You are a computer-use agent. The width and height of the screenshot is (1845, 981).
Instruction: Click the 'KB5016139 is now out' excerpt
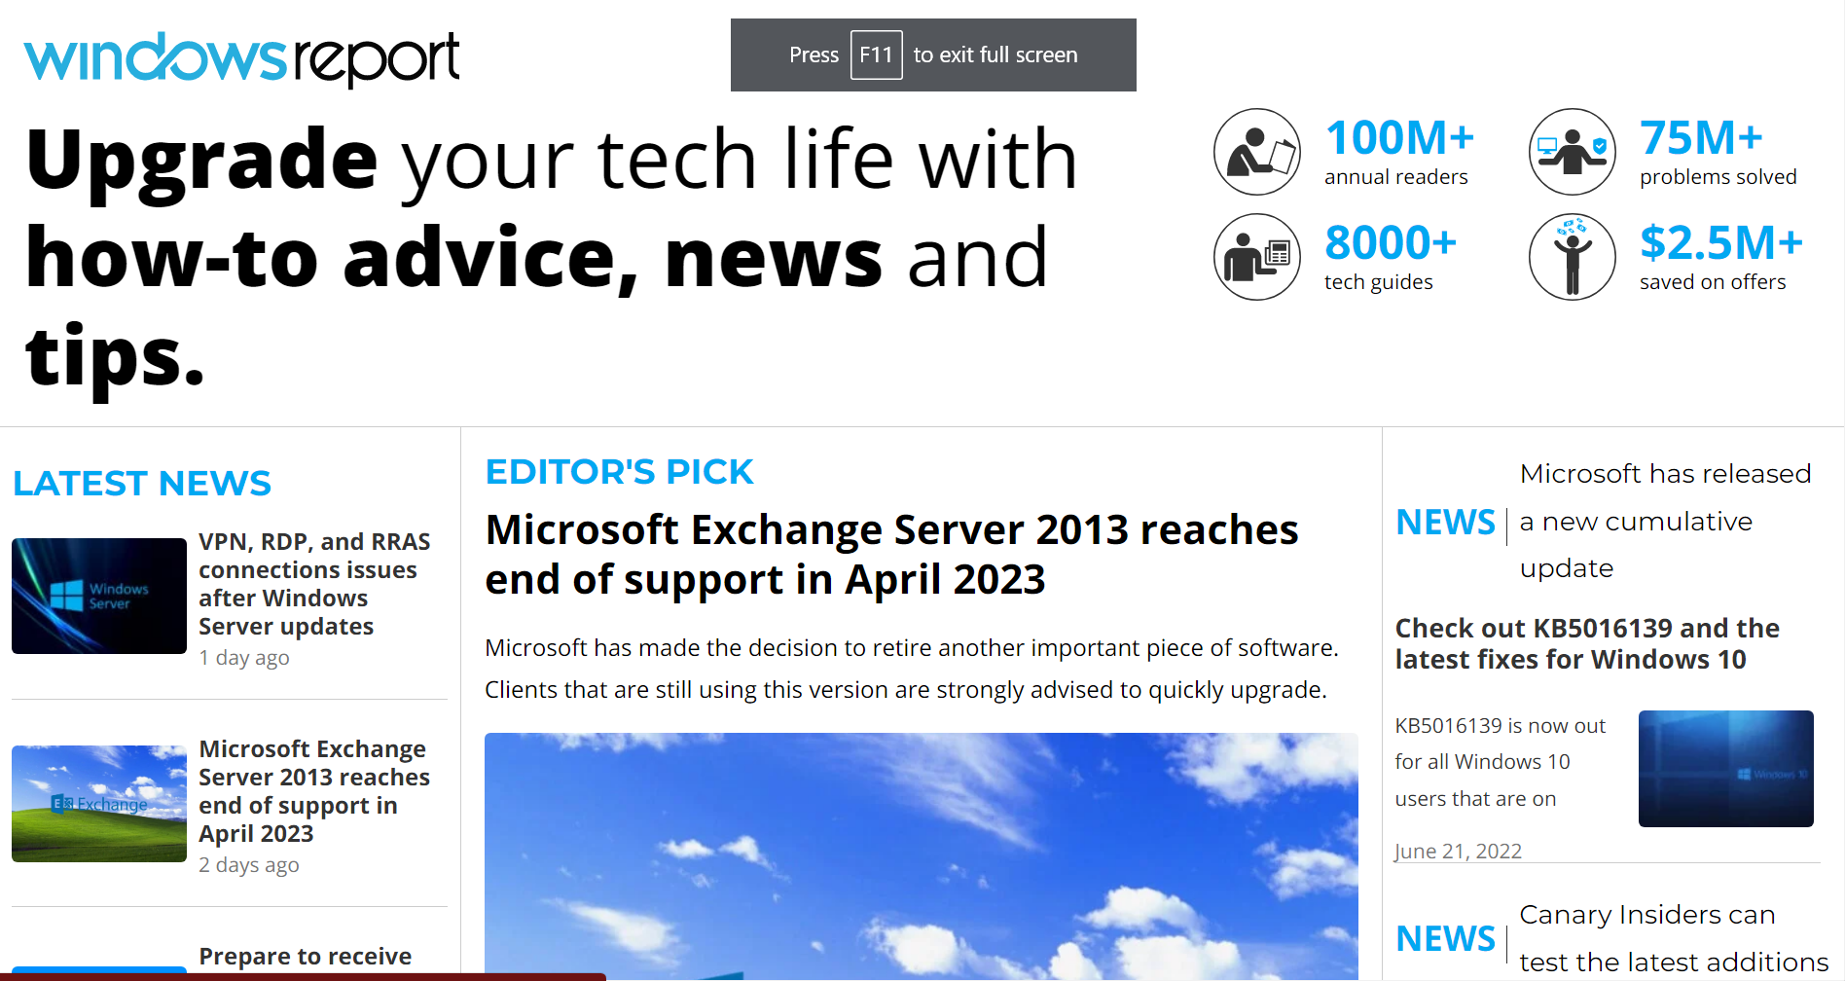point(1500,762)
